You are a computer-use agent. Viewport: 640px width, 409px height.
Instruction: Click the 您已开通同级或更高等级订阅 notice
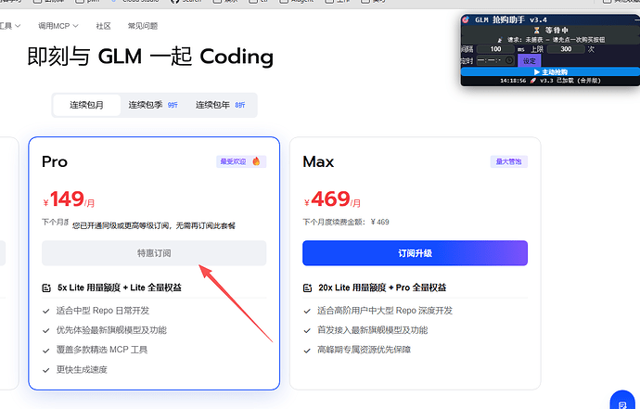154,225
